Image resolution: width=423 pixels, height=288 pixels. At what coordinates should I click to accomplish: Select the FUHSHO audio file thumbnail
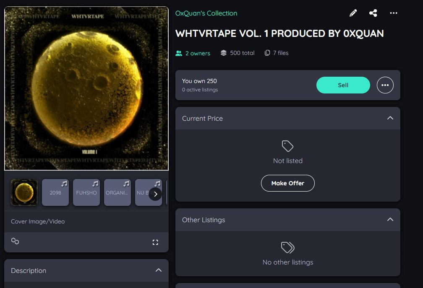pyautogui.click(x=86, y=192)
